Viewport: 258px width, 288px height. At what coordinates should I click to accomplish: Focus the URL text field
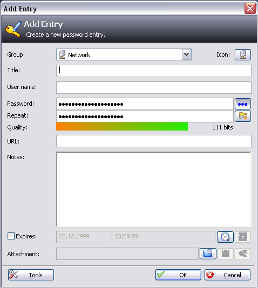point(154,141)
